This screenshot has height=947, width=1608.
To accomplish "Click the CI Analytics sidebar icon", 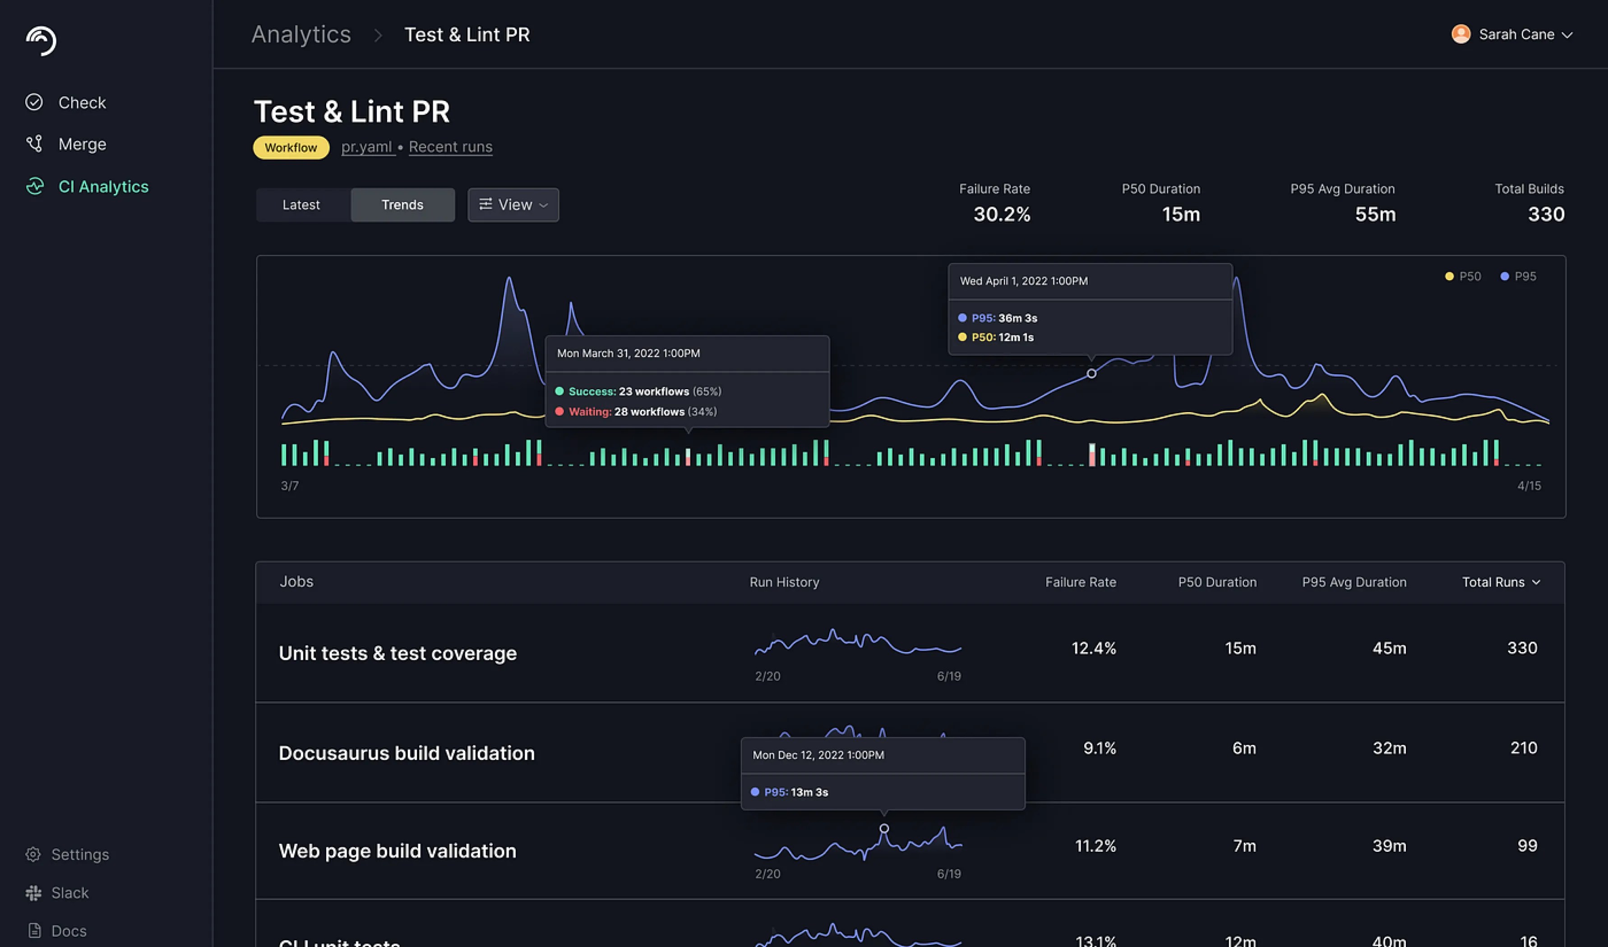I will [35, 186].
